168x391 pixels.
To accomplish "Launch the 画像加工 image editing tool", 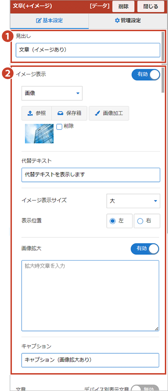I will click(109, 113).
